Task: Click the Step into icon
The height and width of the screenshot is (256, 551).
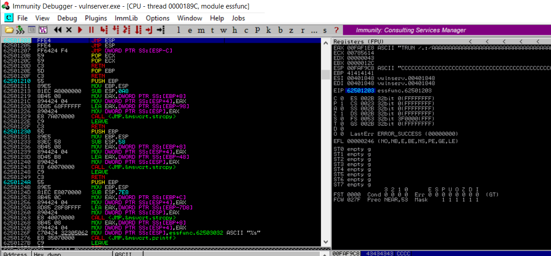Action: click(x=104, y=30)
